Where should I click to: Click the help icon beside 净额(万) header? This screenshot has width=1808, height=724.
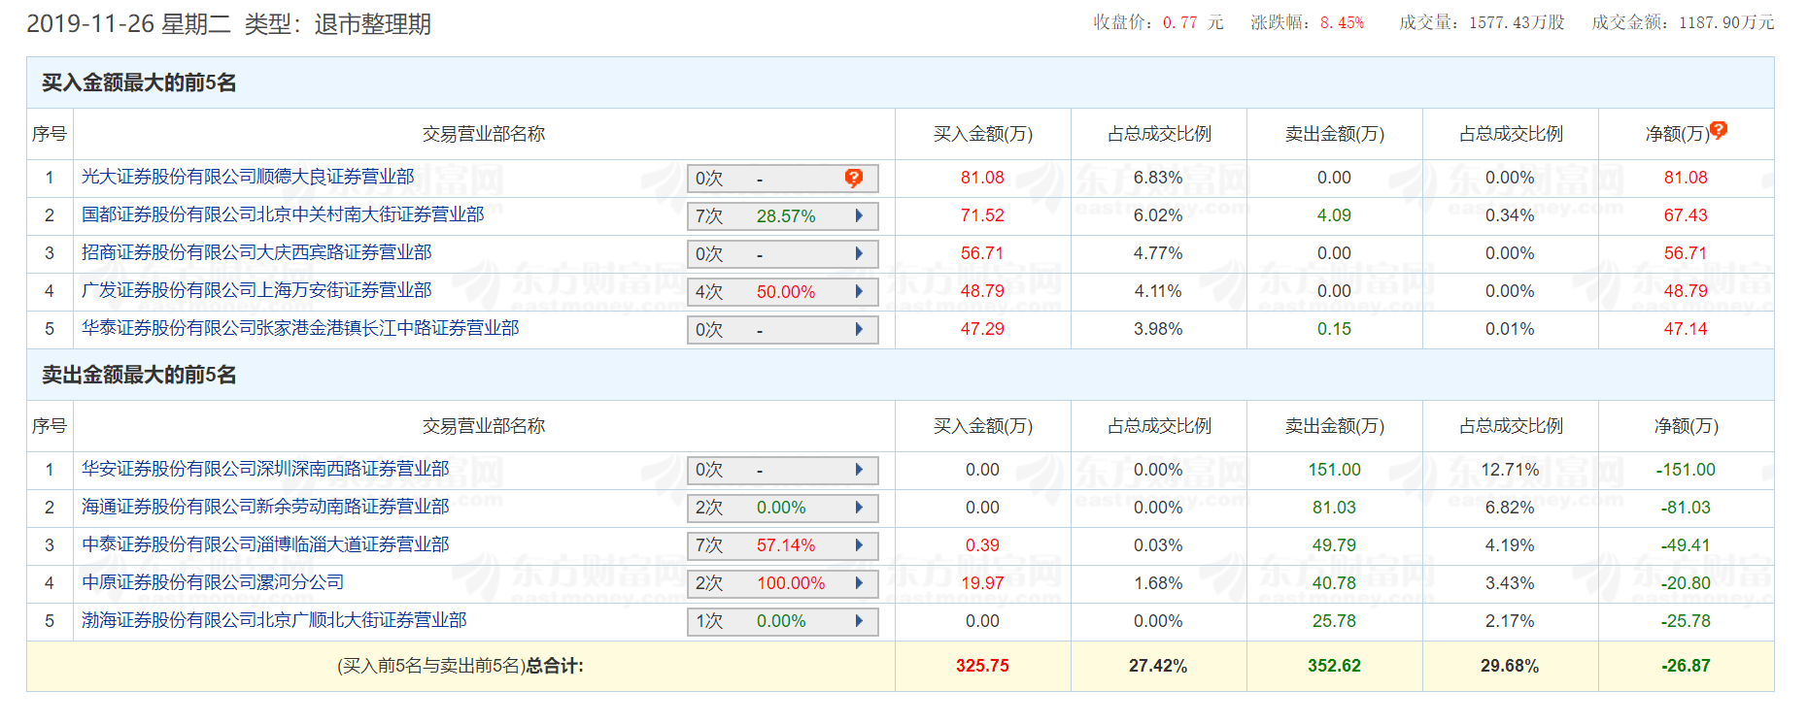1719,130
